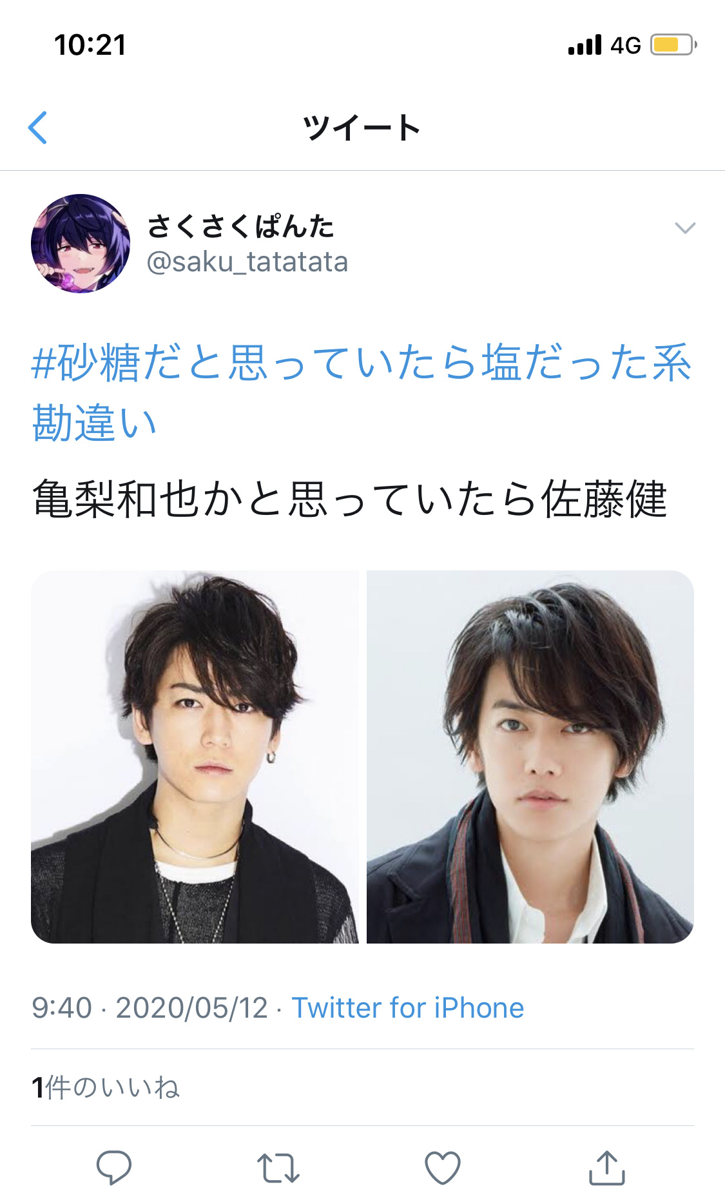Retweet this tweet via the arrows icon
Image resolution: width=725 pixels, height=1202 pixels.
point(278,1168)
